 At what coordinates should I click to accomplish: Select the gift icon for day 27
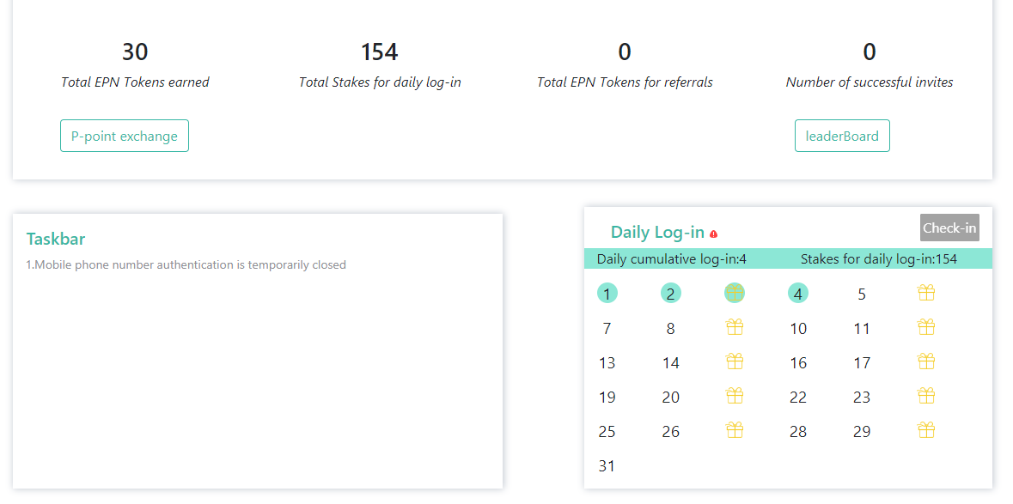coord(735,430)
